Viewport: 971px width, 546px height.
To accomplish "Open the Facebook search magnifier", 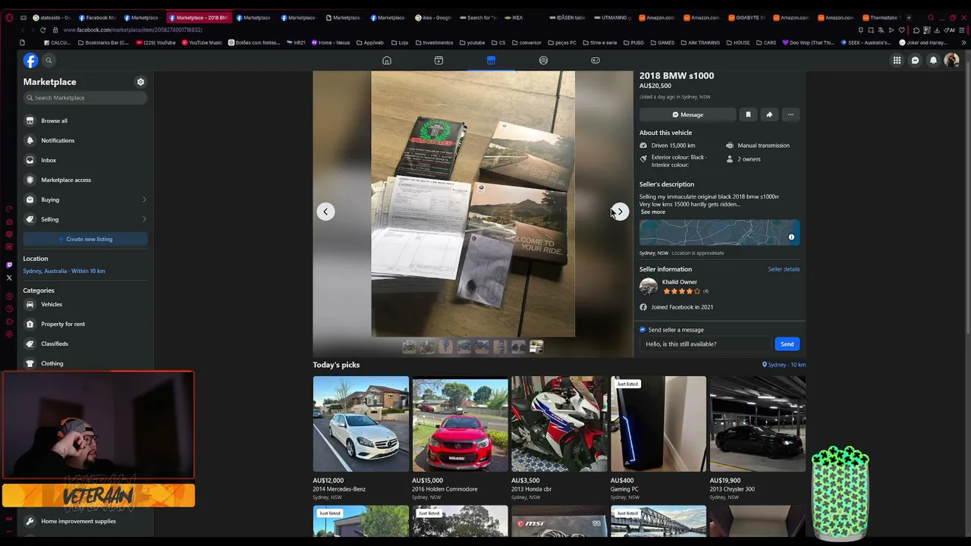I will coord(49,61).
